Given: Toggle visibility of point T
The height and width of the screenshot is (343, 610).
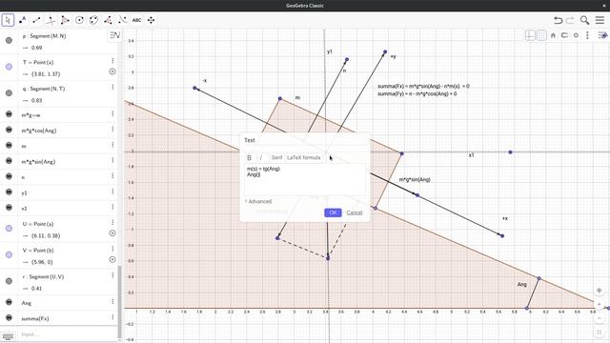Looking at the screenshot, I should pyautogui.click(x=9, y=67).
